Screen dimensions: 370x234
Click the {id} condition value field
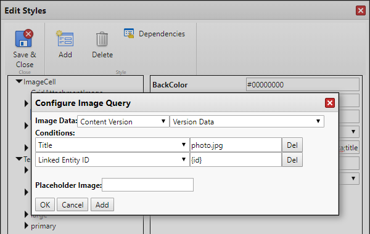pos(236,159)
